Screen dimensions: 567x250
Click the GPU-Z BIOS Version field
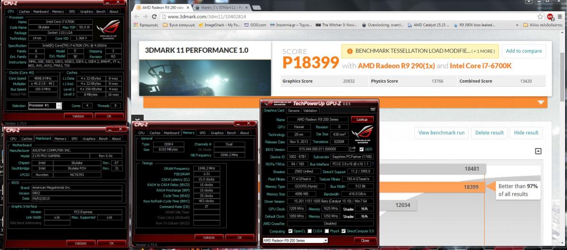318,149
